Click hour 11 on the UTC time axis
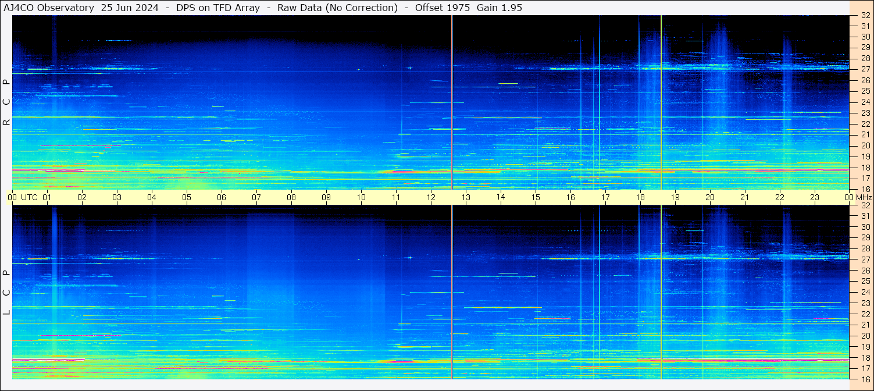Screen dimensions: 874x391 [x=396, y=197]
